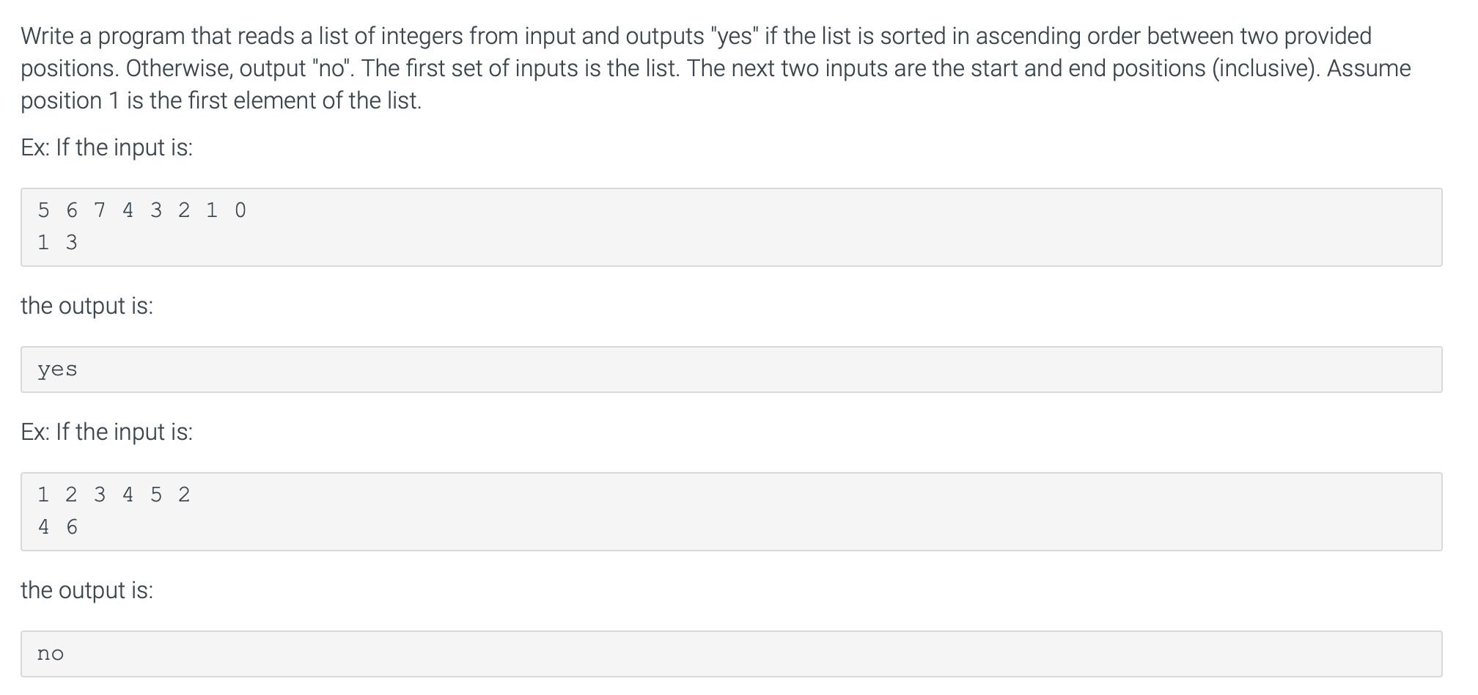
Task: Click the first sample input line "5 6 7 4 3 2 1 0"
Action: point(142,210)
